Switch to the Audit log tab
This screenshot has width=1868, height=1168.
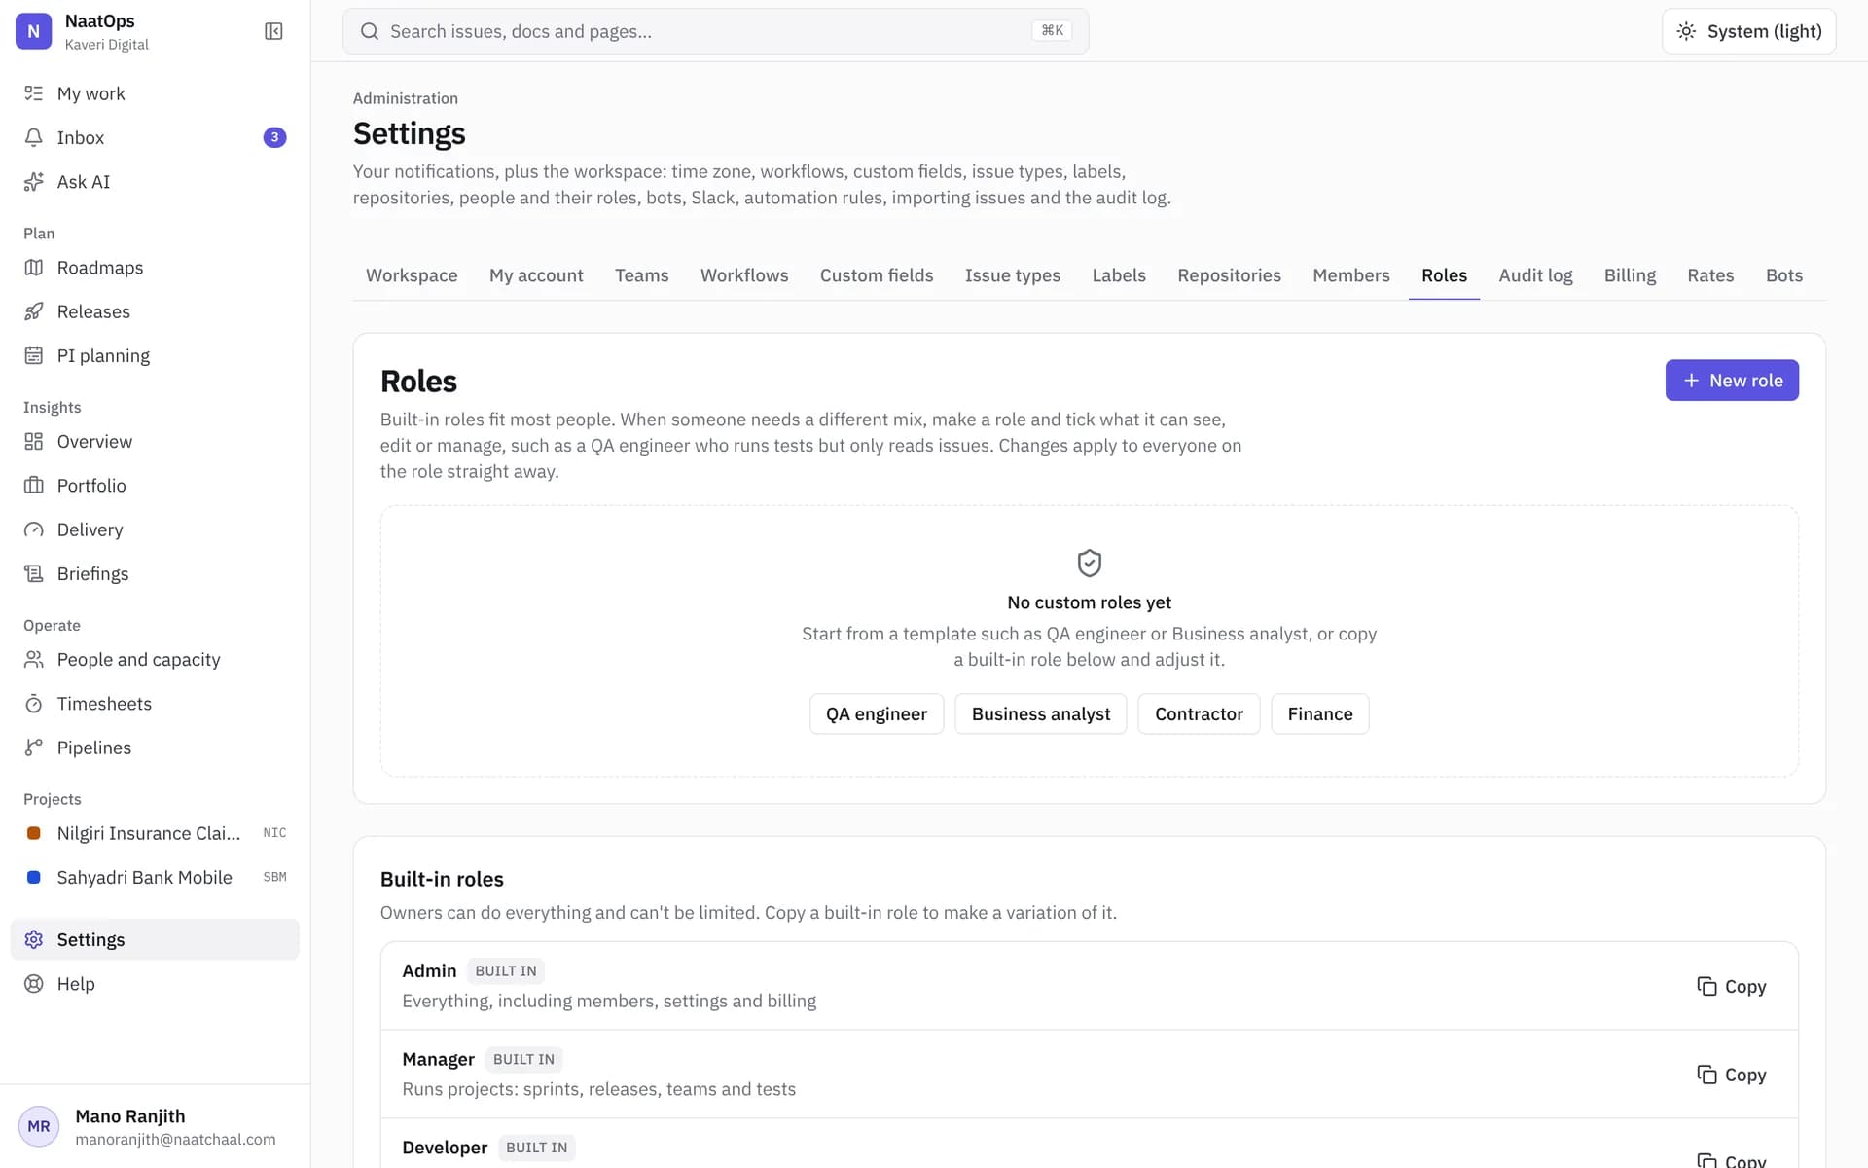click(1535, 275)
